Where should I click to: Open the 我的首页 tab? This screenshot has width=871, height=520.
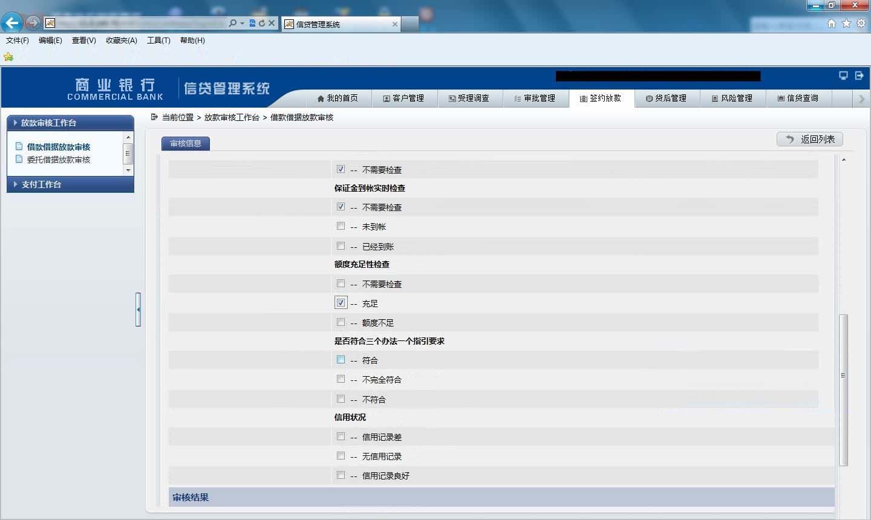click(x=338, y=98)
